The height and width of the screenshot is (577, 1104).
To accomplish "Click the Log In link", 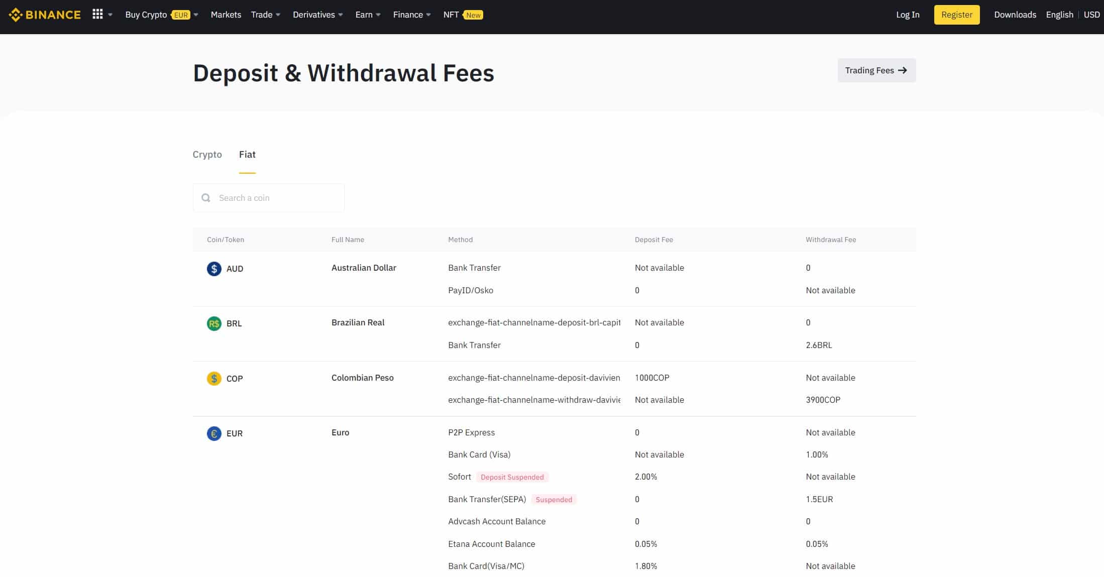I will pos(908,15).
